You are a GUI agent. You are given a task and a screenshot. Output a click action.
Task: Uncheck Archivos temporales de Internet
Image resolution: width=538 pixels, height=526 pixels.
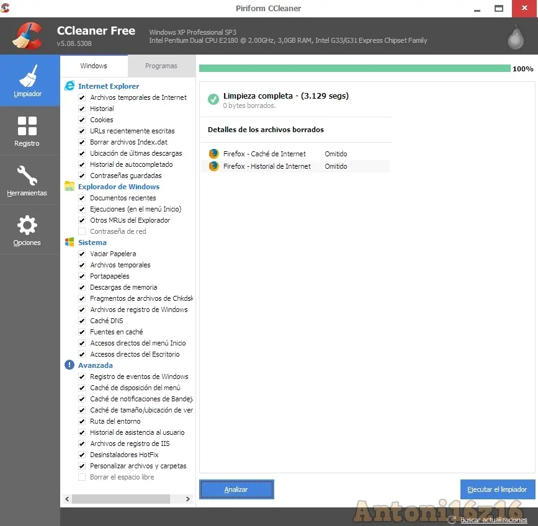coord(82,97)
